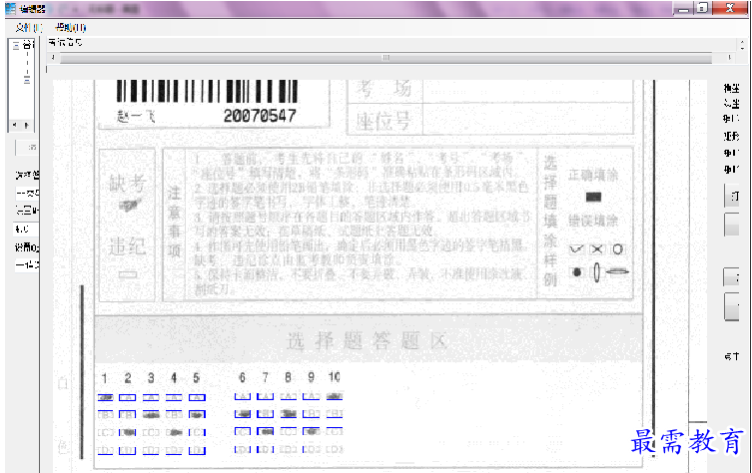Image resolution: width=752 pixels, height=473 pixels.
Task: Click the tree panel's right scroll arrow
Action: pyautogui.click(x=26, y=125)
